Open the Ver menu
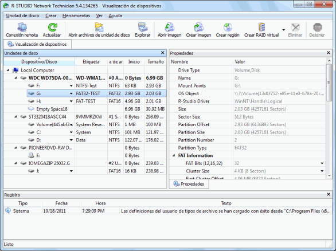Viewport: 336px width, 251px height. tap(99, 15)
